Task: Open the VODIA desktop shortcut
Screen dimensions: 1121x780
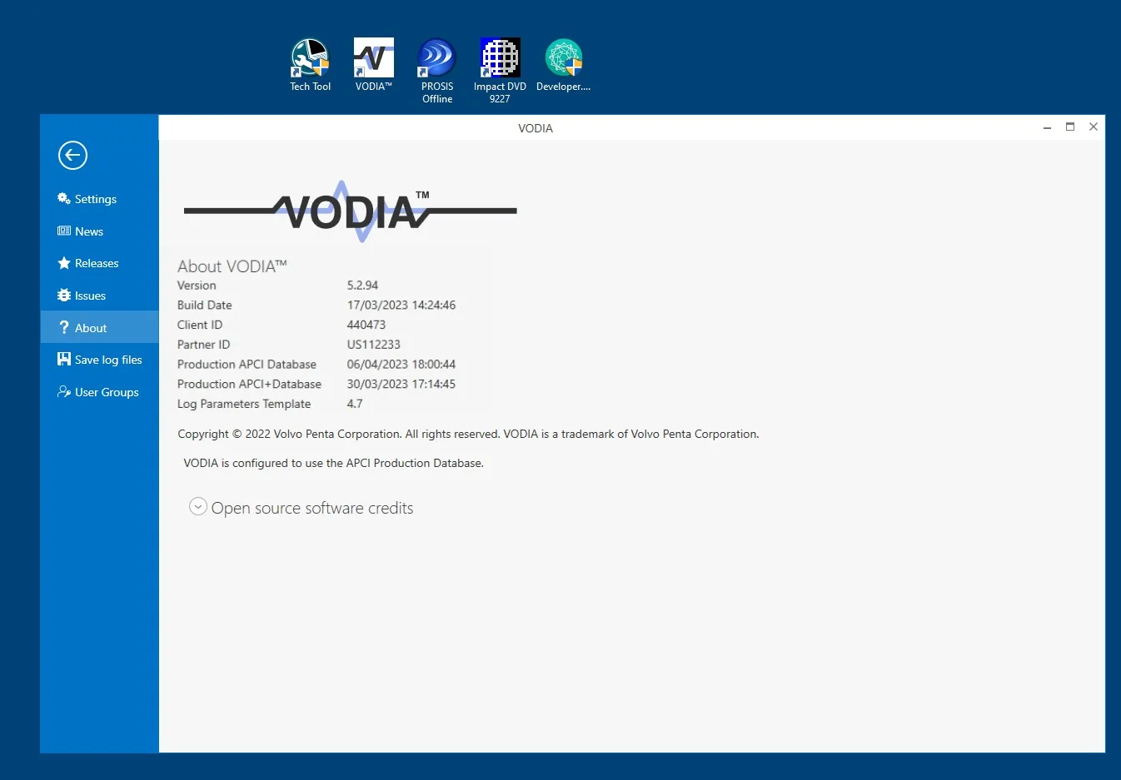Action: [373, 58]
